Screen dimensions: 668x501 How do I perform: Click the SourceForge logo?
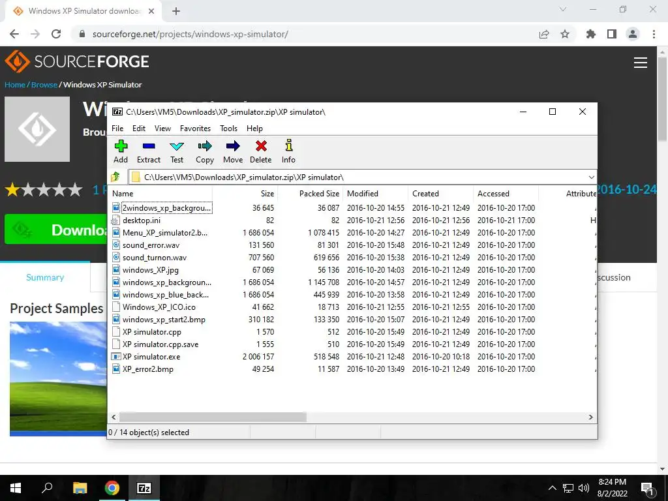(77, 61)
